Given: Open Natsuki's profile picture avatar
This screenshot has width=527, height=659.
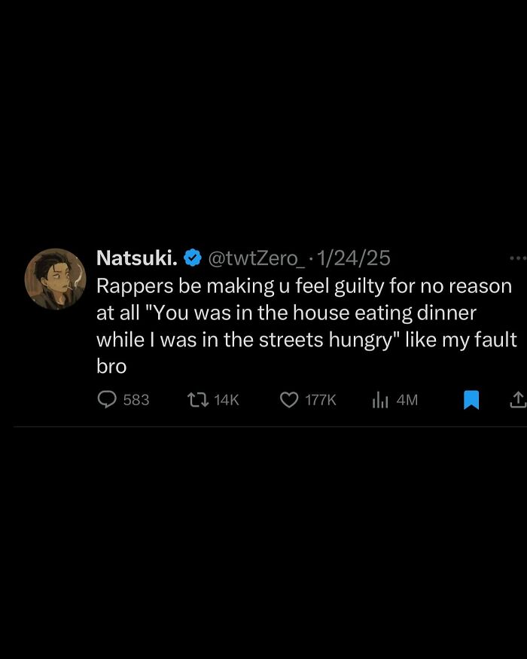Looking at the screenshot, I should point(55,279).
